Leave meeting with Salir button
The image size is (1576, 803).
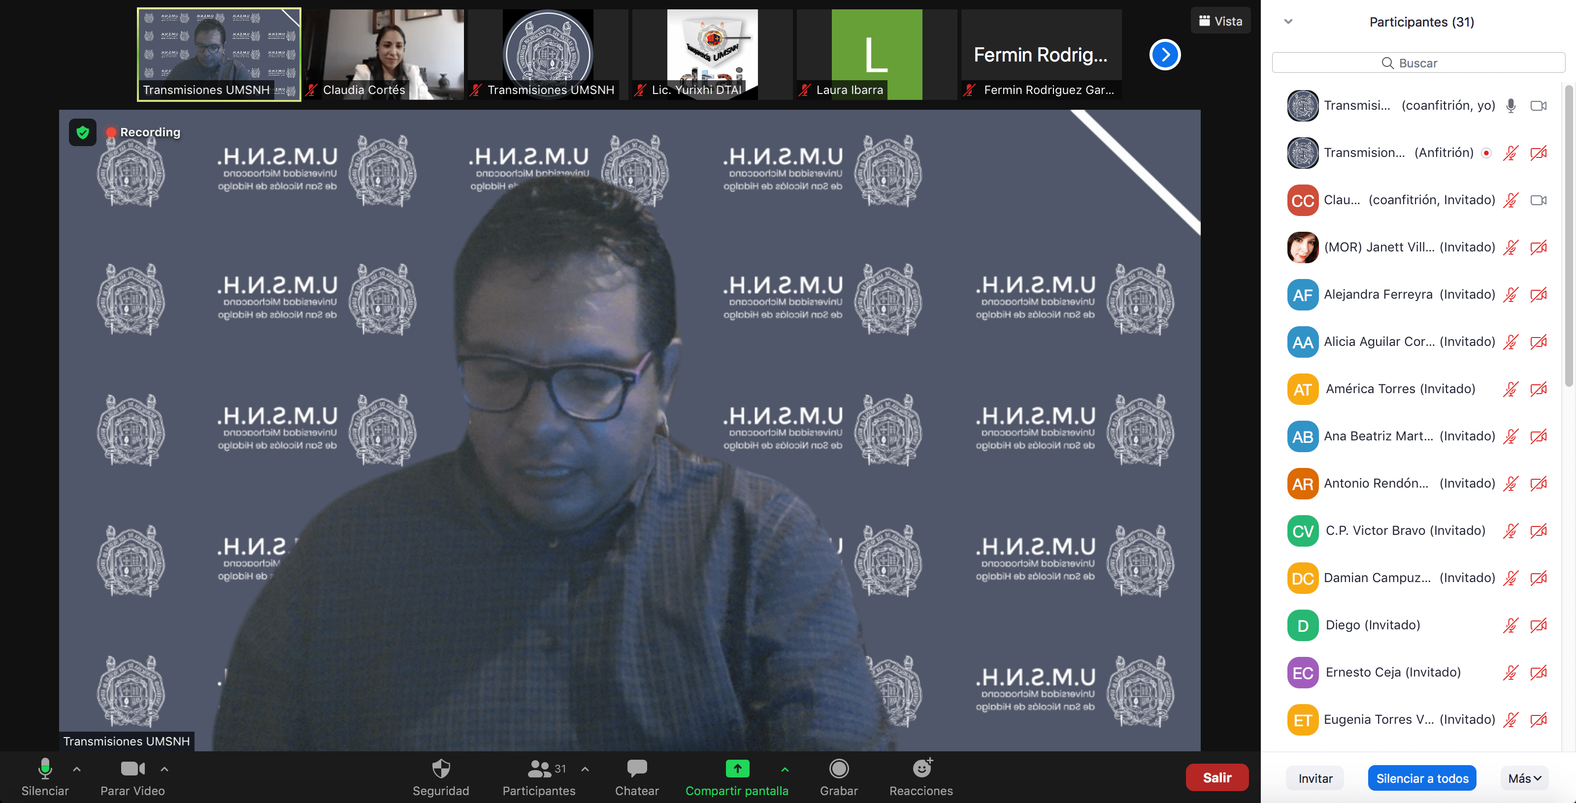pos(1217,777)
